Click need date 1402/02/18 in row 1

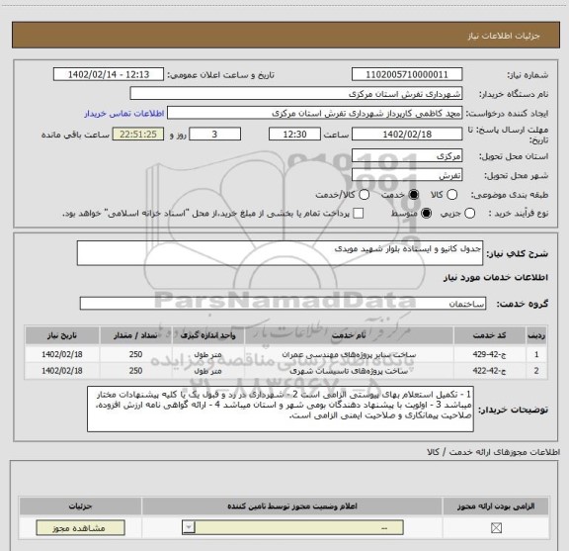click(62, 354)
